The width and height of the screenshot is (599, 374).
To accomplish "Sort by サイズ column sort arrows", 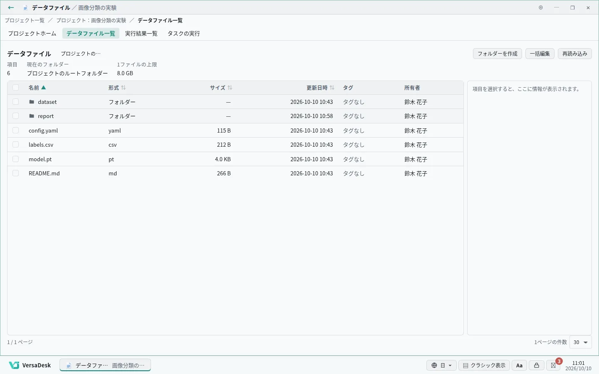I will pyautogui.click(x=230, y=88).
